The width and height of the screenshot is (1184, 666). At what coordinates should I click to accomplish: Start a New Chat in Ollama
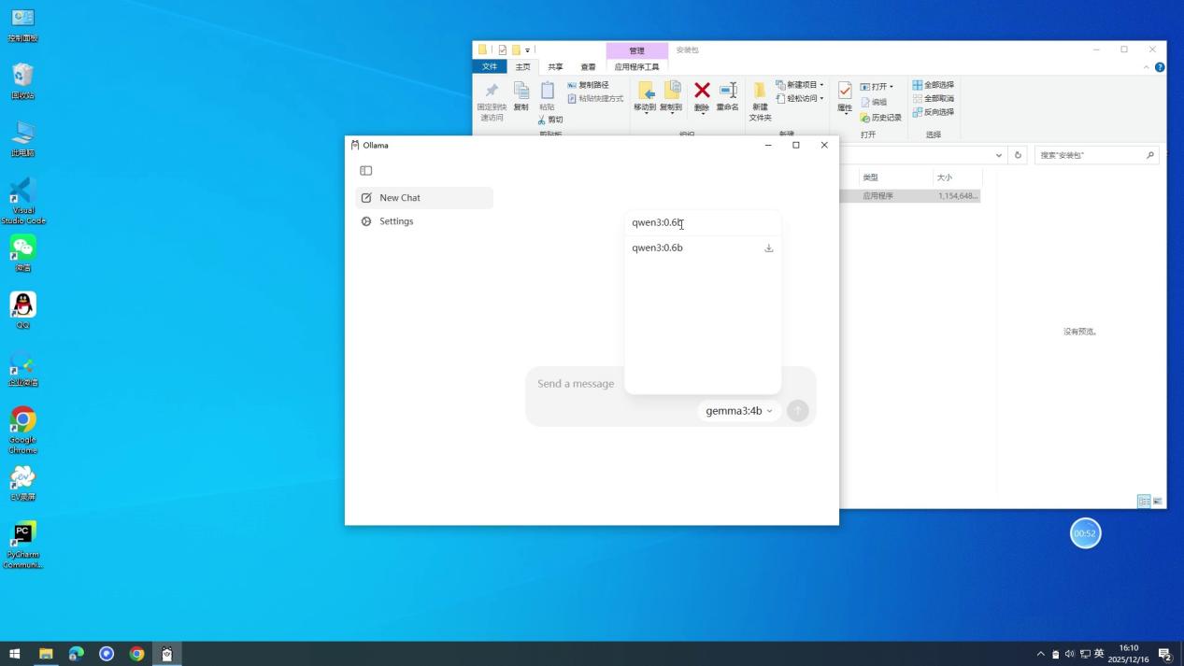tap(400, 198)
